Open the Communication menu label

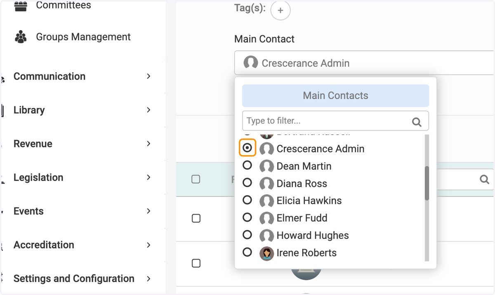[49, 76]
